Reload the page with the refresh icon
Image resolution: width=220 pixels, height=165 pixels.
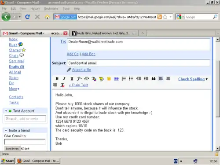click(x=27, y=17)
